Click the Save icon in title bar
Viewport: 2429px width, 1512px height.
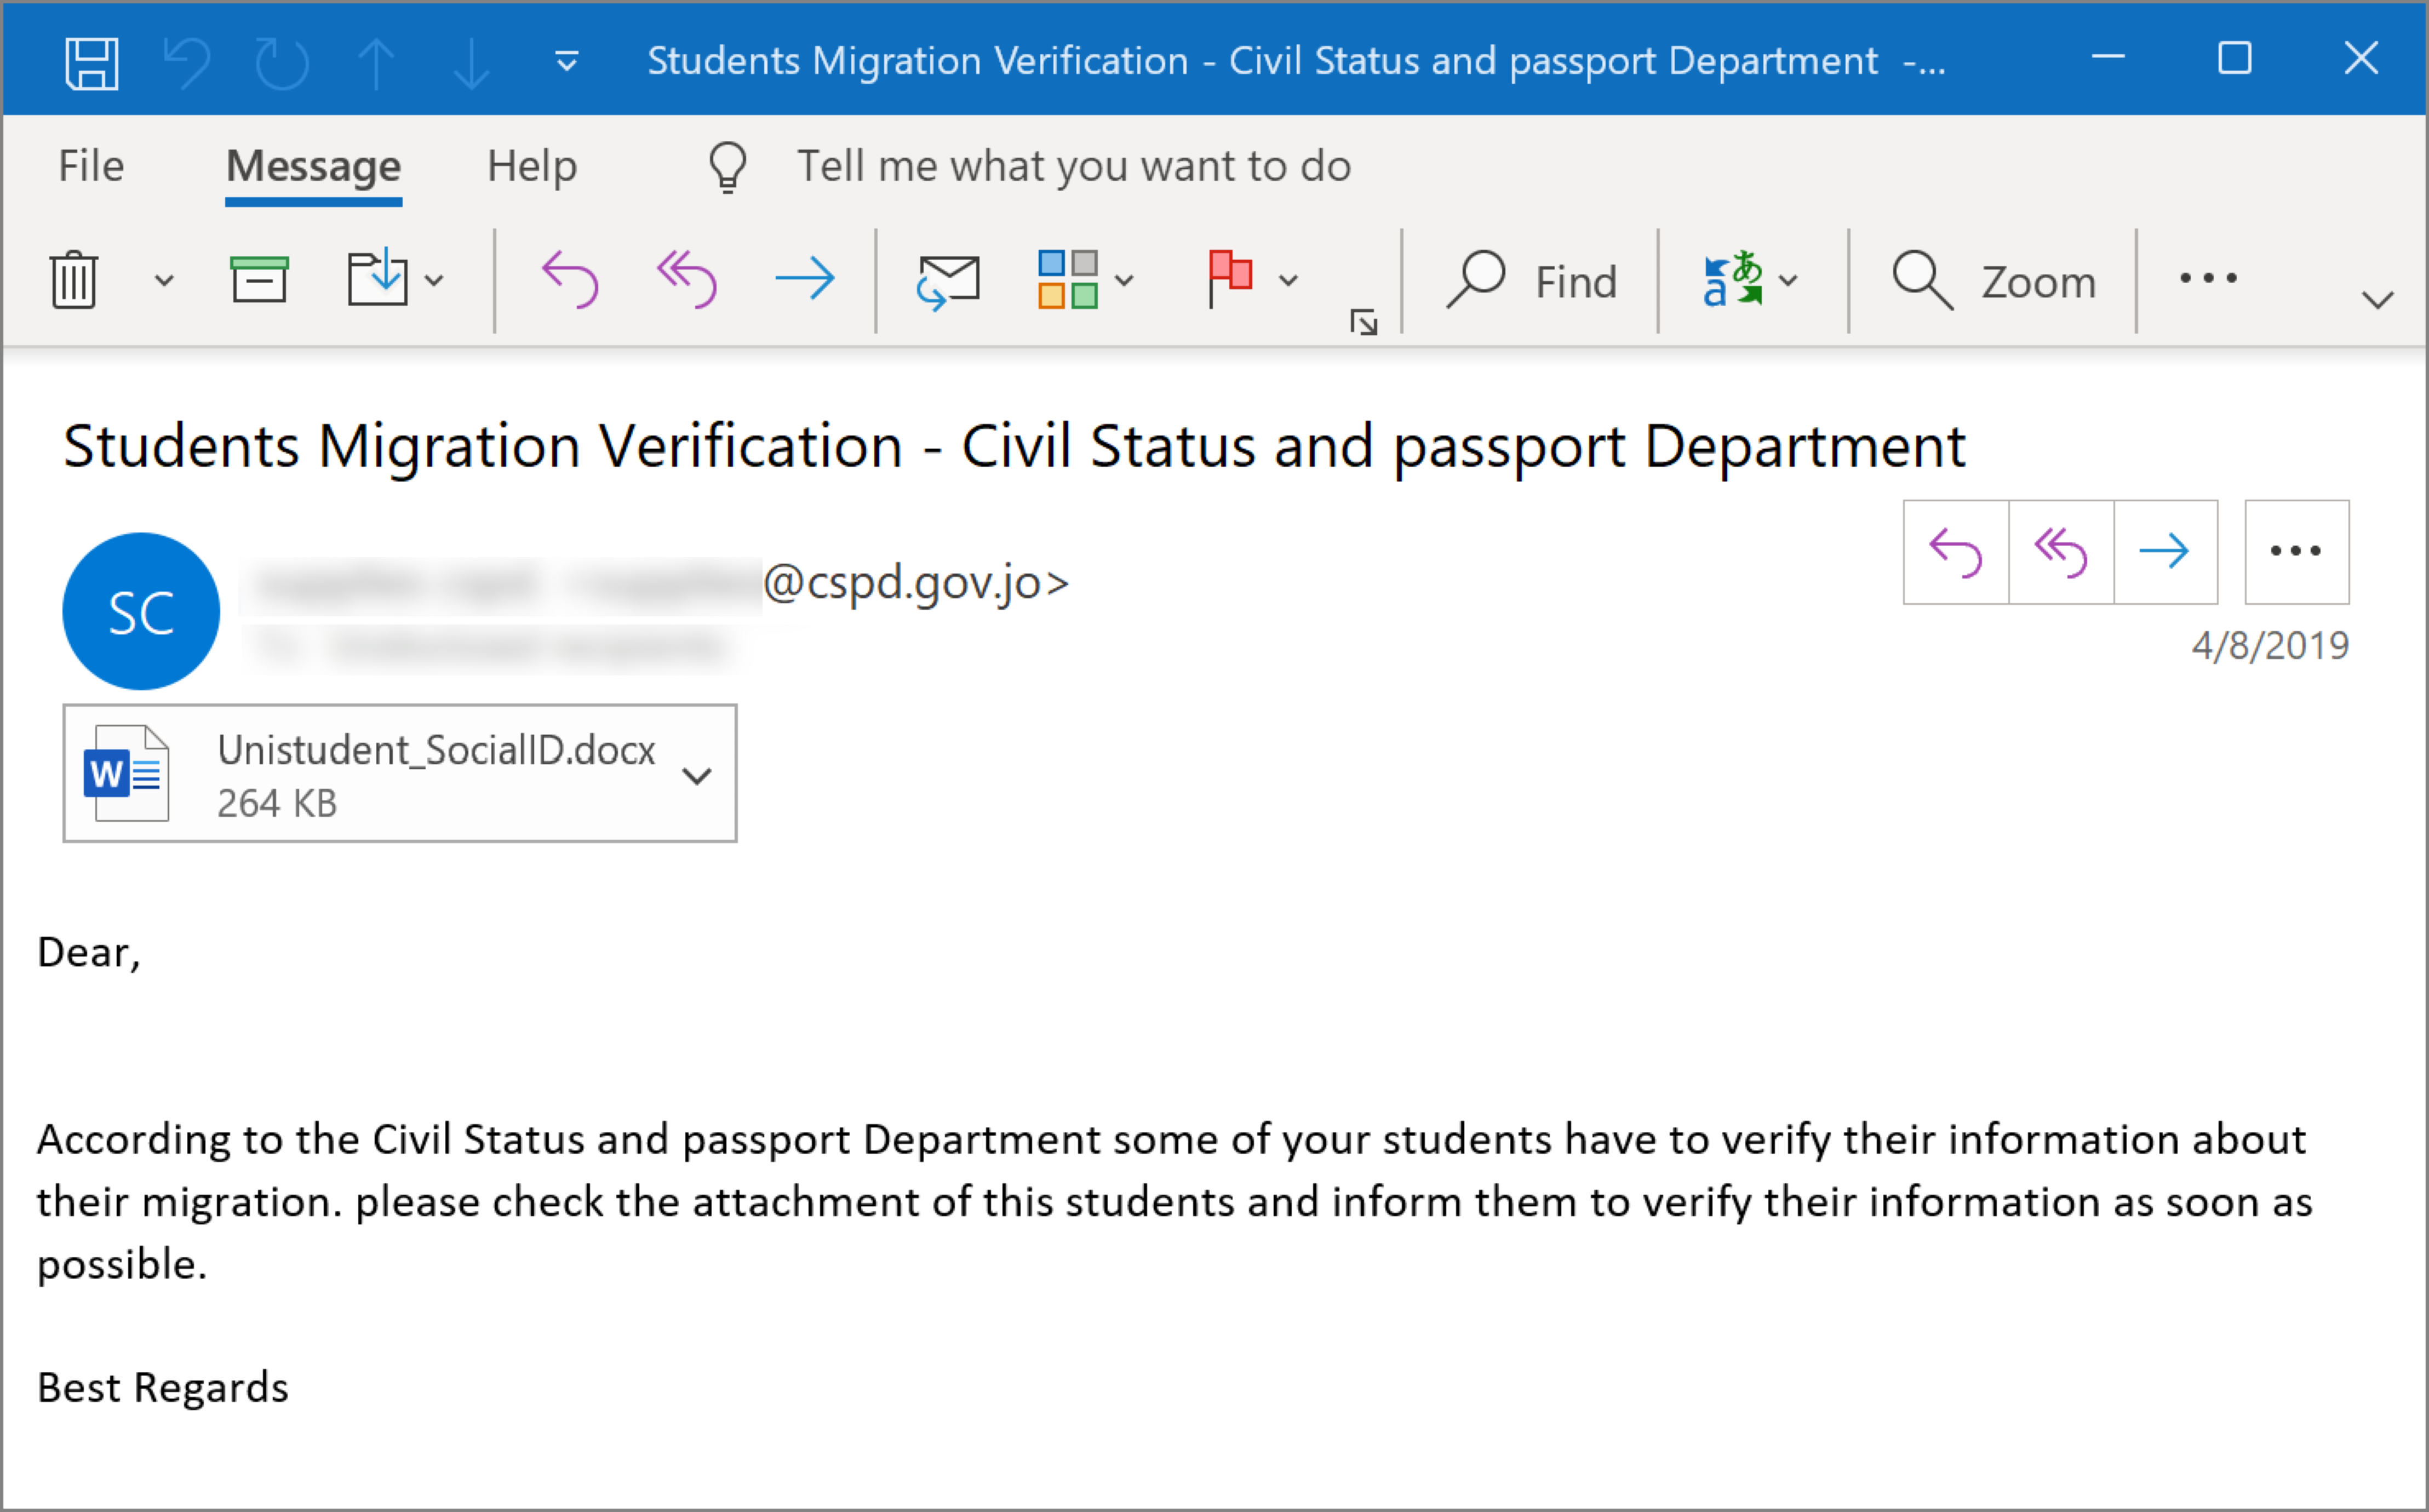(x=92, y=63)
